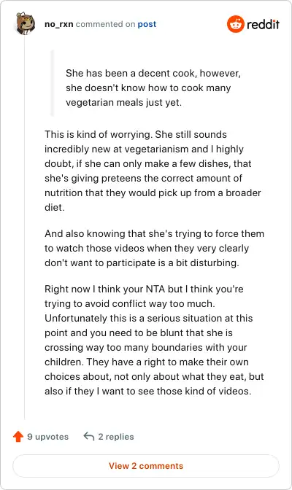Click the "9 upvotes" count label
This screenshot has width=292, height=490.
(47, 437)
